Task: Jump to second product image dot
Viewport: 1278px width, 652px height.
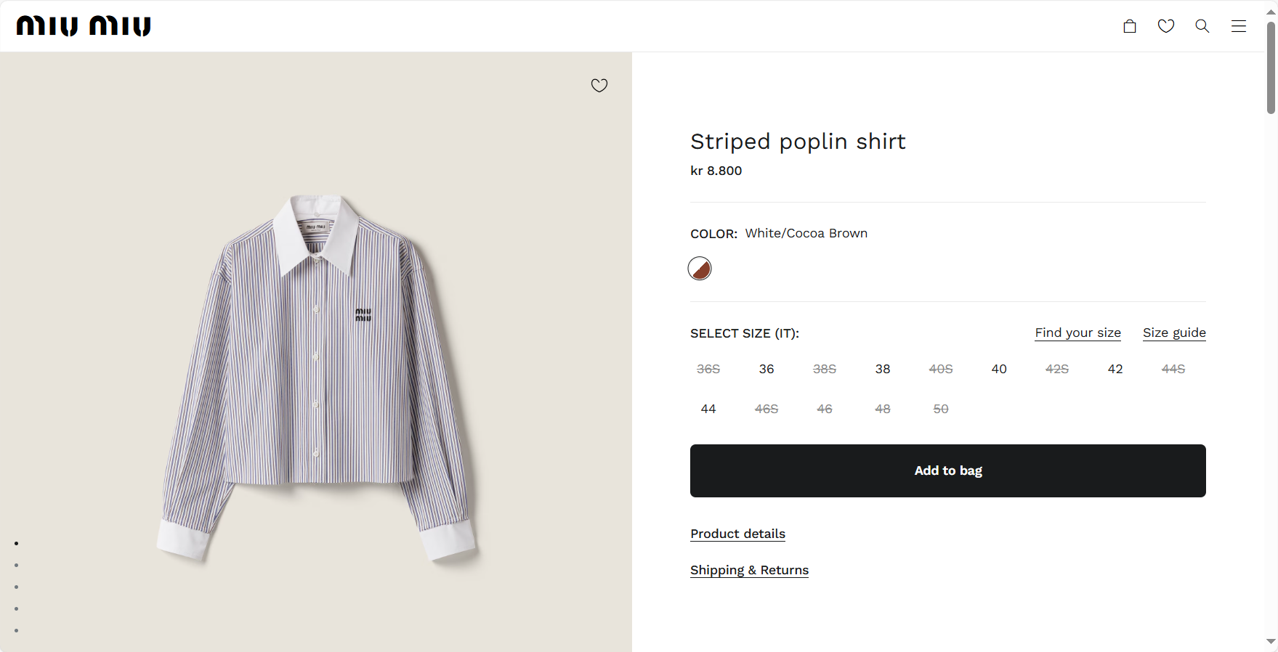Action: click(x=16, y=565)
